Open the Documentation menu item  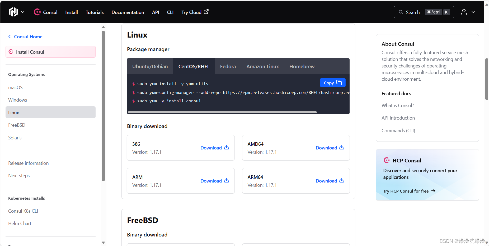[x=128, y=12]
